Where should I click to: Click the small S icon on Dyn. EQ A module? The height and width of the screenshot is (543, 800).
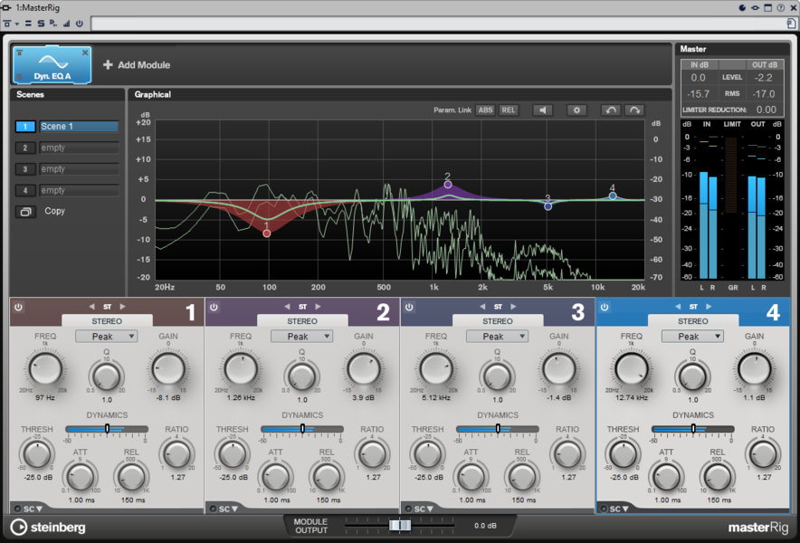coord(19,77)
